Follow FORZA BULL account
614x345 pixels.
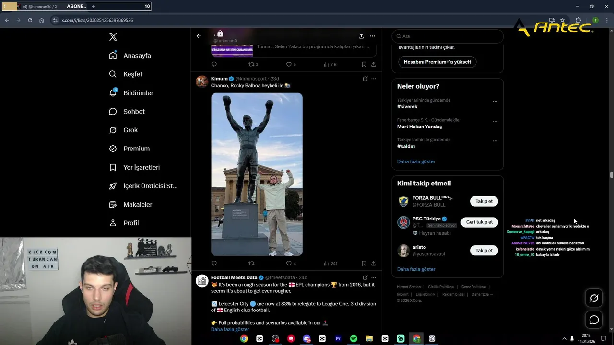click(484, 201)
